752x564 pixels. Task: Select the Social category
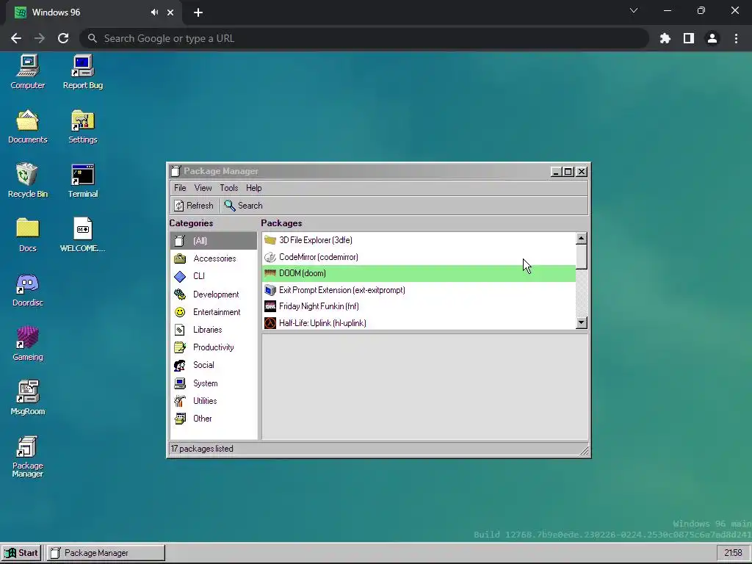click(x=214, y=365)
